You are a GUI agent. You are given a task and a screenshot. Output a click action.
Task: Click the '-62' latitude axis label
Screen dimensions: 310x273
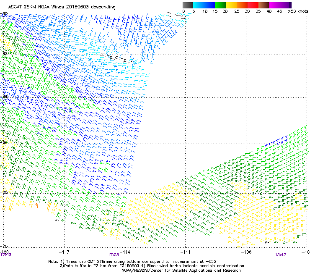coord(4,54)
